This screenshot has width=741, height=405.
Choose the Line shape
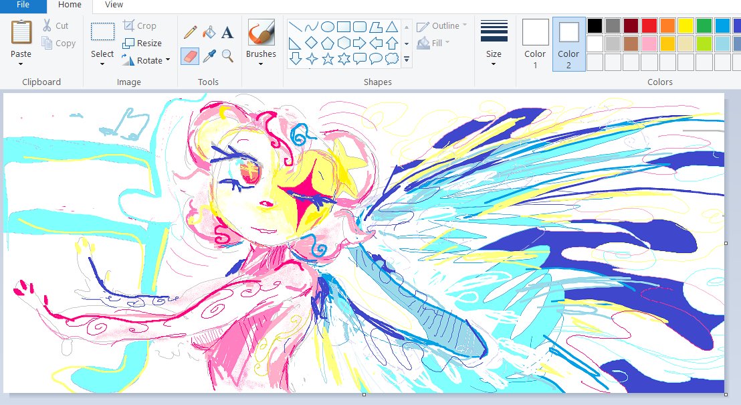point(296,27)
